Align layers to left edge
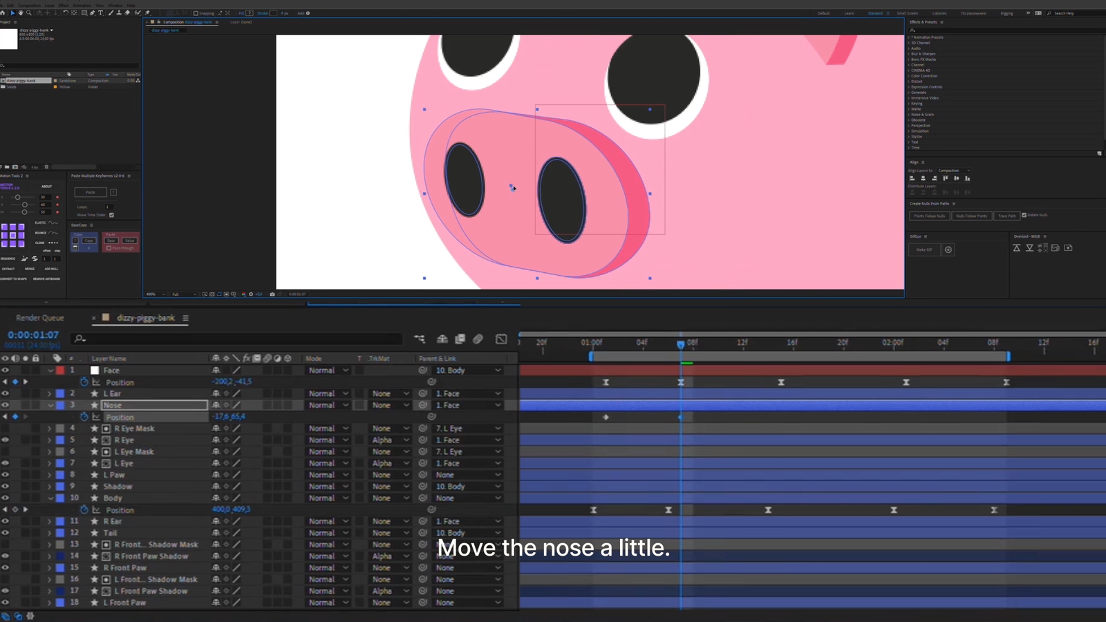Image resolution: width=1106 pixels, height=622 pixels. click(x=912, y=178)
